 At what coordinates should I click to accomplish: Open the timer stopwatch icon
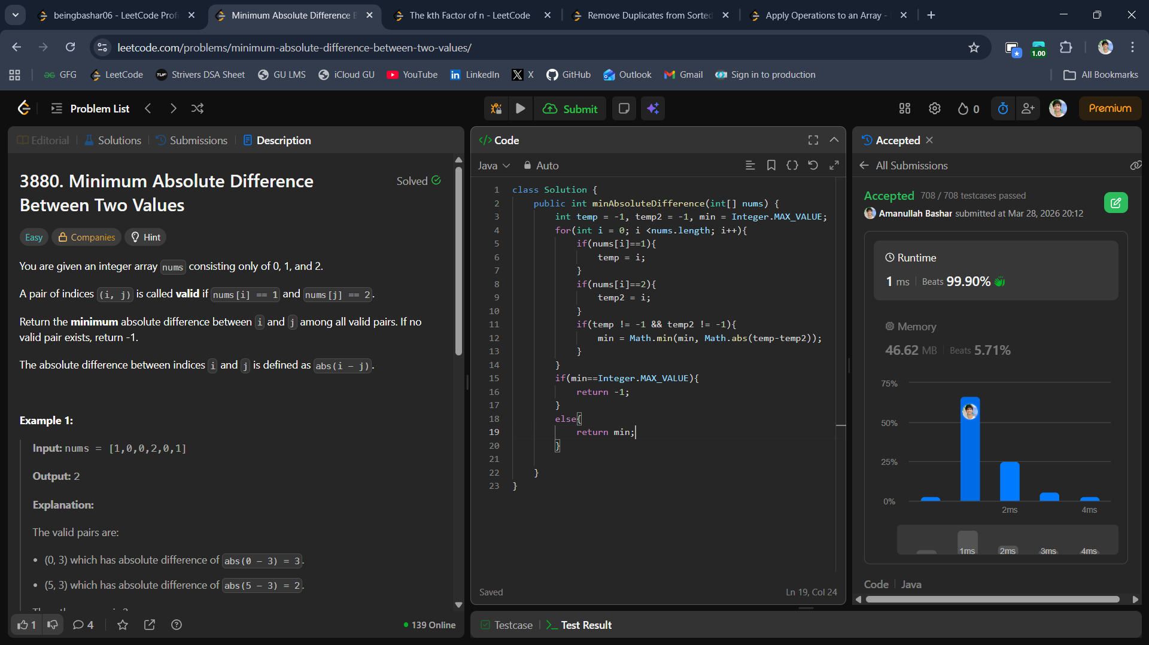tap(1003, 108)
